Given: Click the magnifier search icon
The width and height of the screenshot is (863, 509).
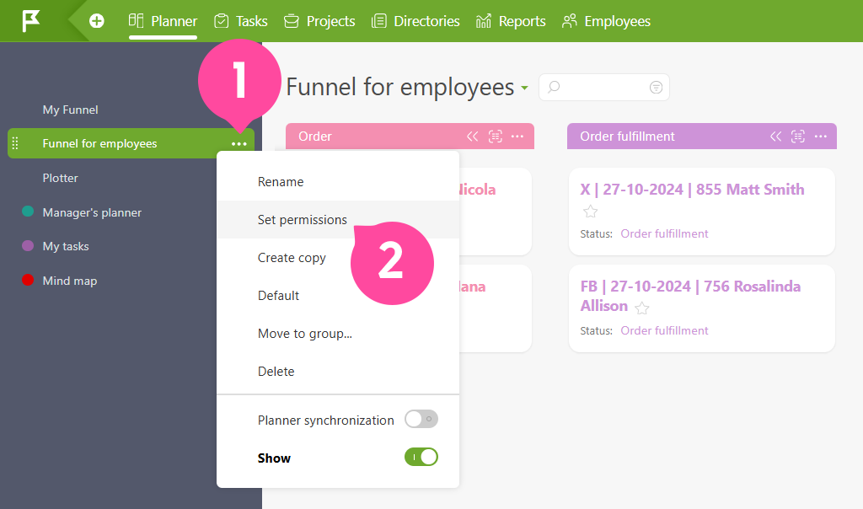Looking at the screenshot, I should click(554, 87).
